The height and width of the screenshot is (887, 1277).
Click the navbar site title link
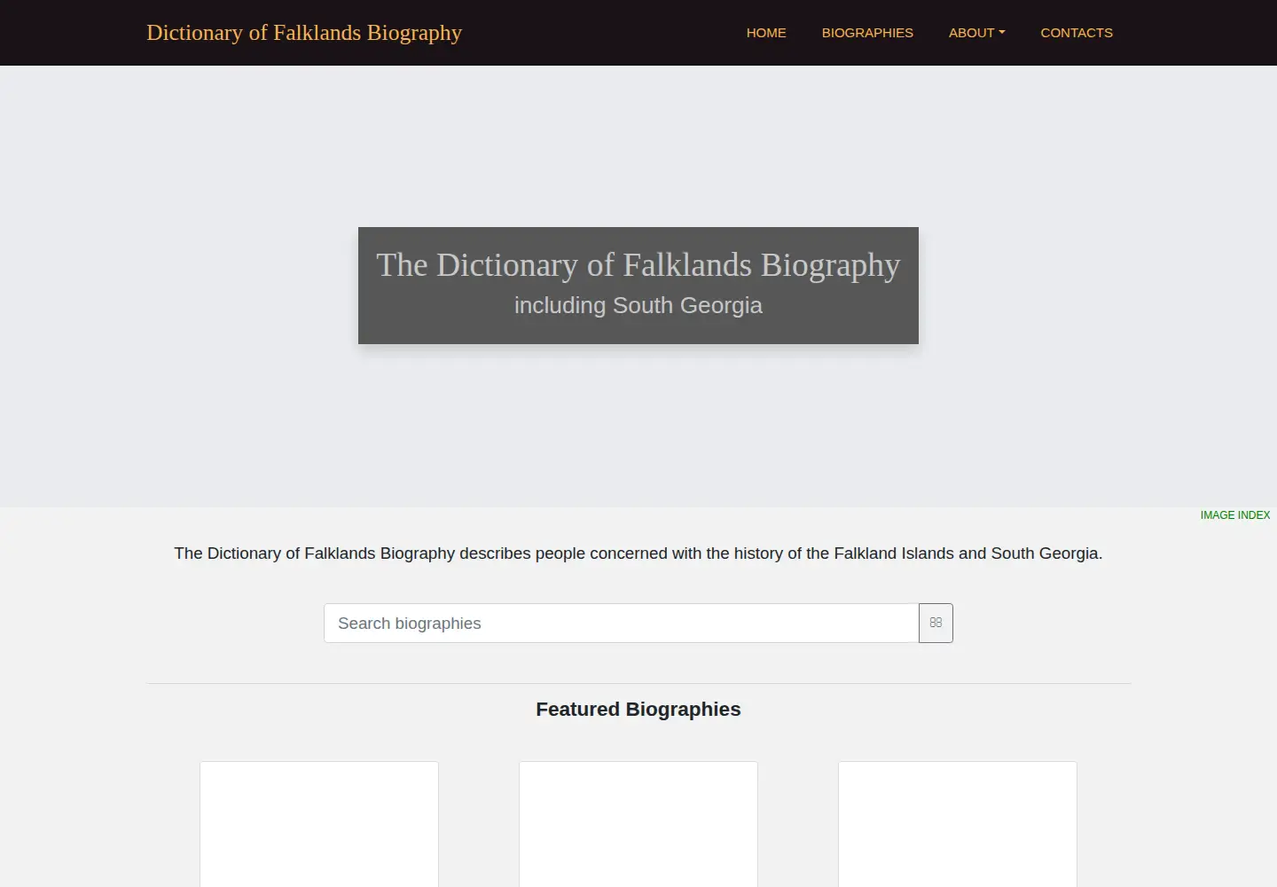[304, 33]
